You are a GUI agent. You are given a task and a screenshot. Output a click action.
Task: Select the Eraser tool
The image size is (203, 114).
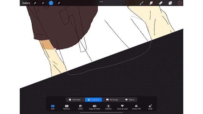click(161, 3)
